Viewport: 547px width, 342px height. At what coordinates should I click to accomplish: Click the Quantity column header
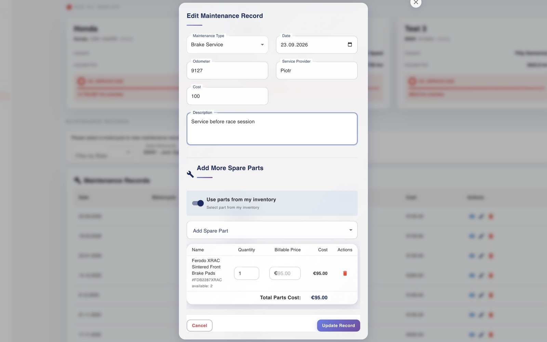[246, 250]
